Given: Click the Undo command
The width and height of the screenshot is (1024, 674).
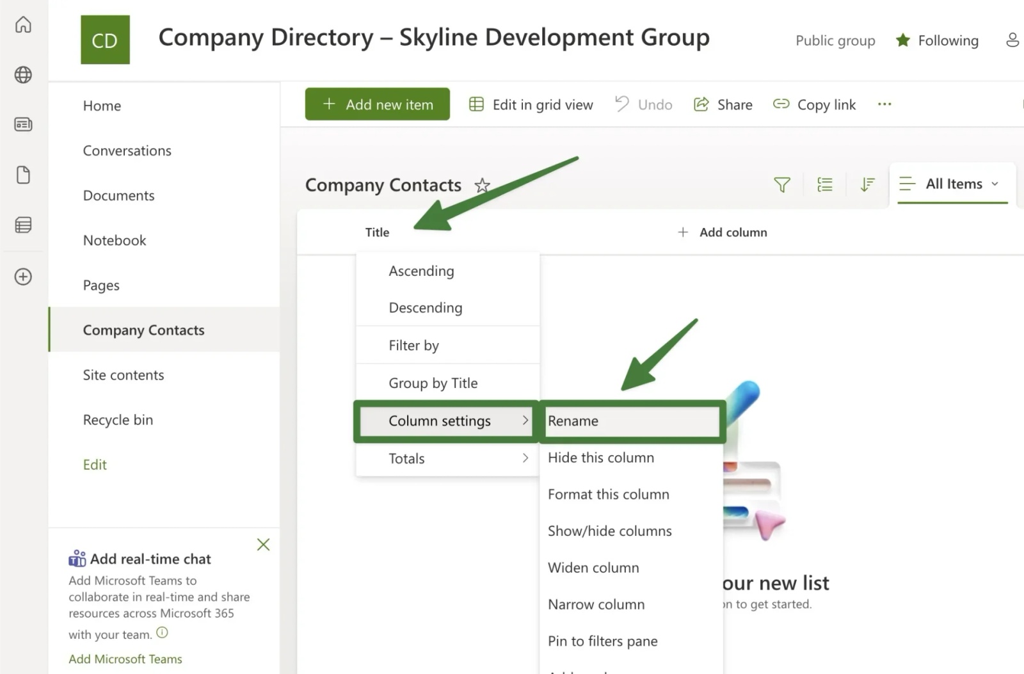Looking at the screenshot, I should (643, 104).
